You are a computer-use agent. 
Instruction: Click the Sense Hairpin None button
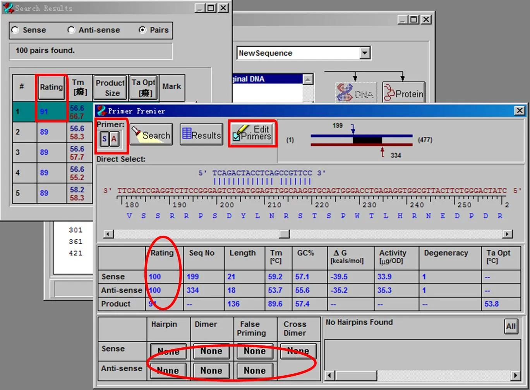[168, 351]
